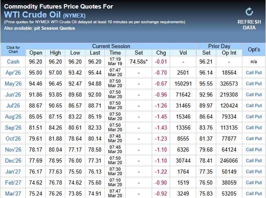Image resolution: width=266 pixels, height=198 pixels.
Task: Open the Jun'26 contract chart
Action: (13, 95)
